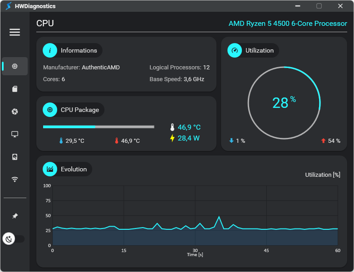The image size is (354, 272).
Task: Click the Evolution chart icon
Action: click(x=50, y=169)
